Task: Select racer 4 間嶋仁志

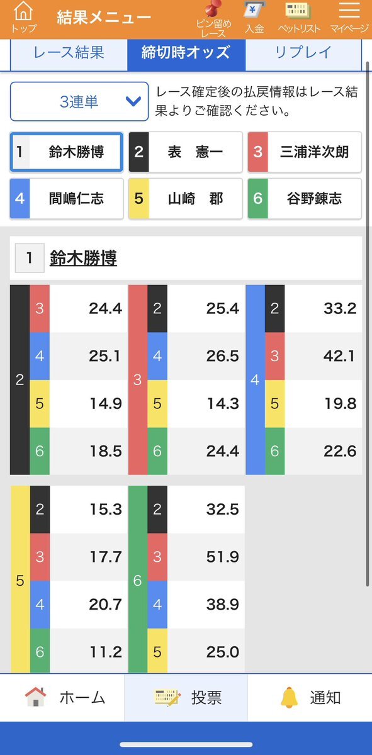Action: tap(66, 199)
